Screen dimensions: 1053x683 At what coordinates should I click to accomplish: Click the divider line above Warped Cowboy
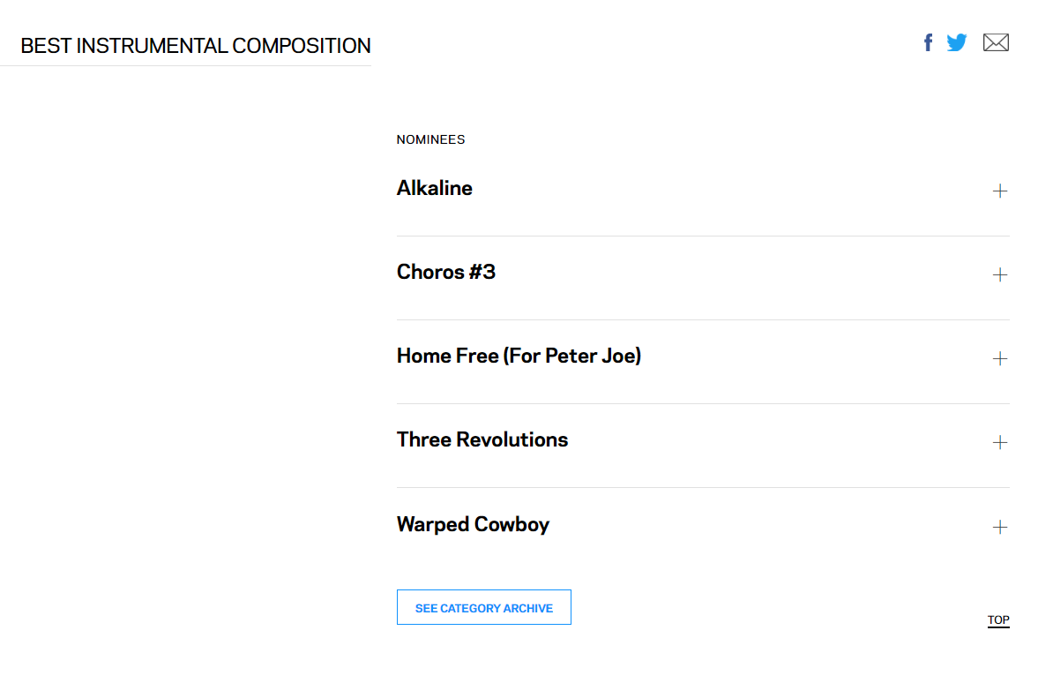click(703, 488)
